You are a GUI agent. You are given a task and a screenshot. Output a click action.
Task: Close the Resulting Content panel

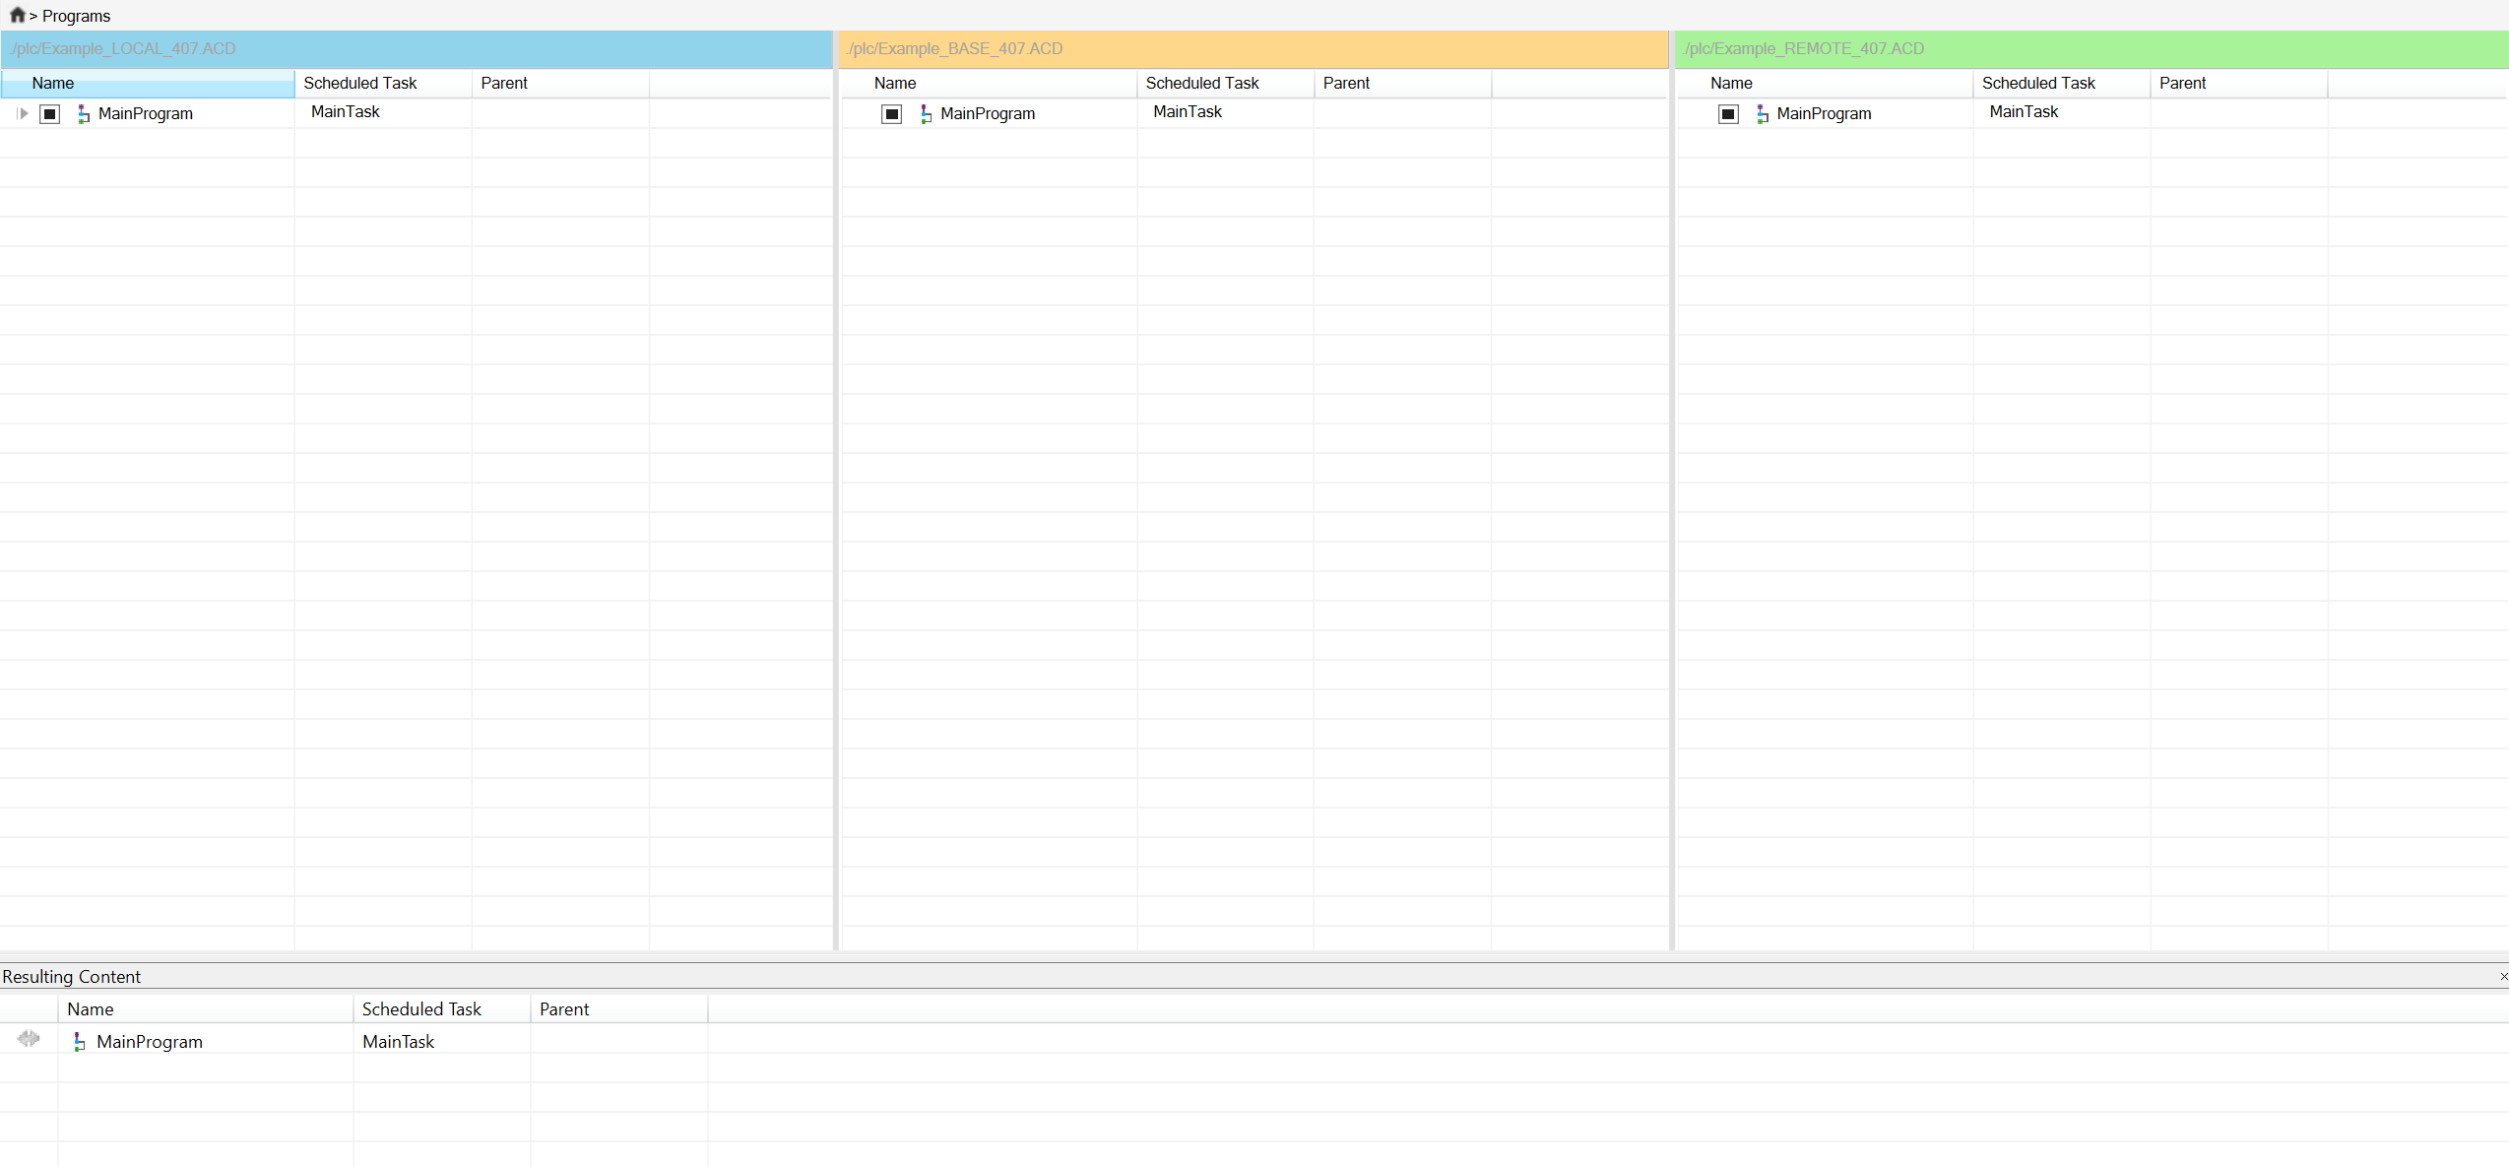(2502, 976)
